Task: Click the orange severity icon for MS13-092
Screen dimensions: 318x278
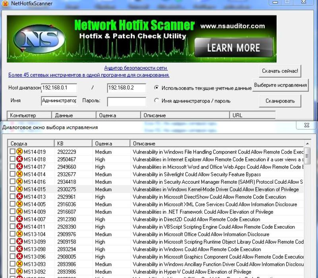Action: pos(19,271)
